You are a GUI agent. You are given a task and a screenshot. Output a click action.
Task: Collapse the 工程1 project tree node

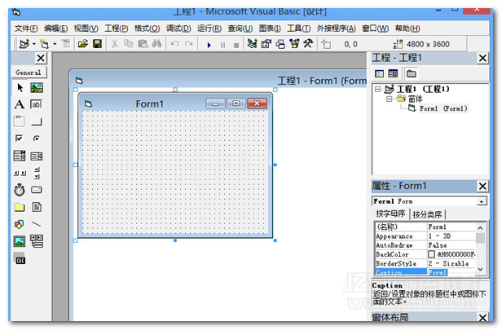378,89
